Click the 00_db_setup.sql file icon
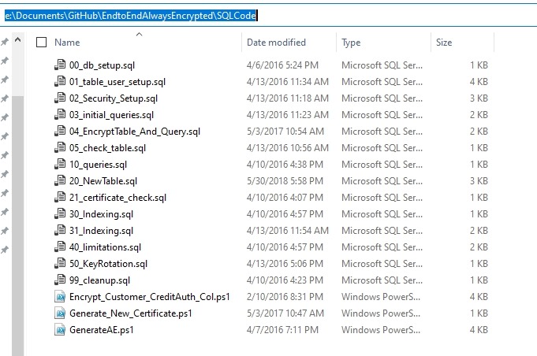Image resolution: width=537 pixels, height=356 pixels. point(61,65)
